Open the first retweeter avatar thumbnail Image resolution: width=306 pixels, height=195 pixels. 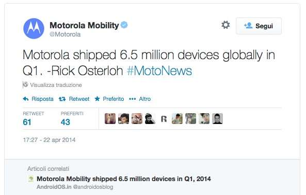pos(110,118)
